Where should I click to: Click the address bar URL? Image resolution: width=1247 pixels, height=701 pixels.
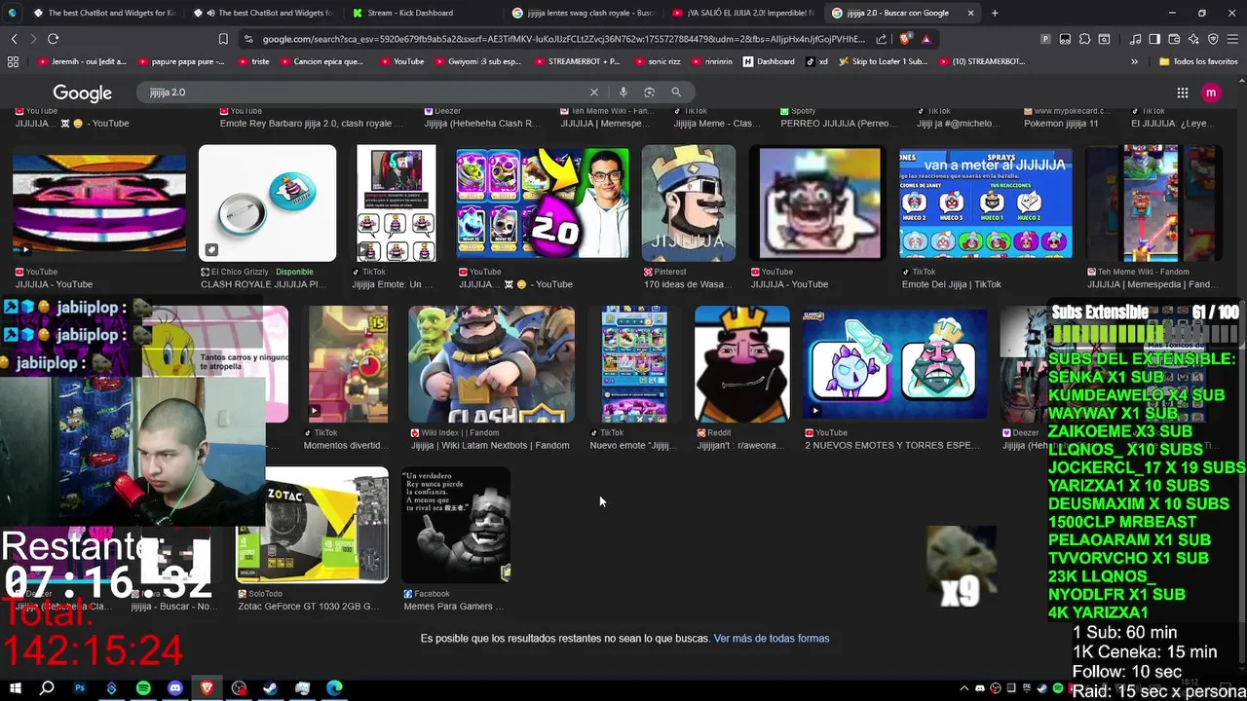(x=563, y=39)
